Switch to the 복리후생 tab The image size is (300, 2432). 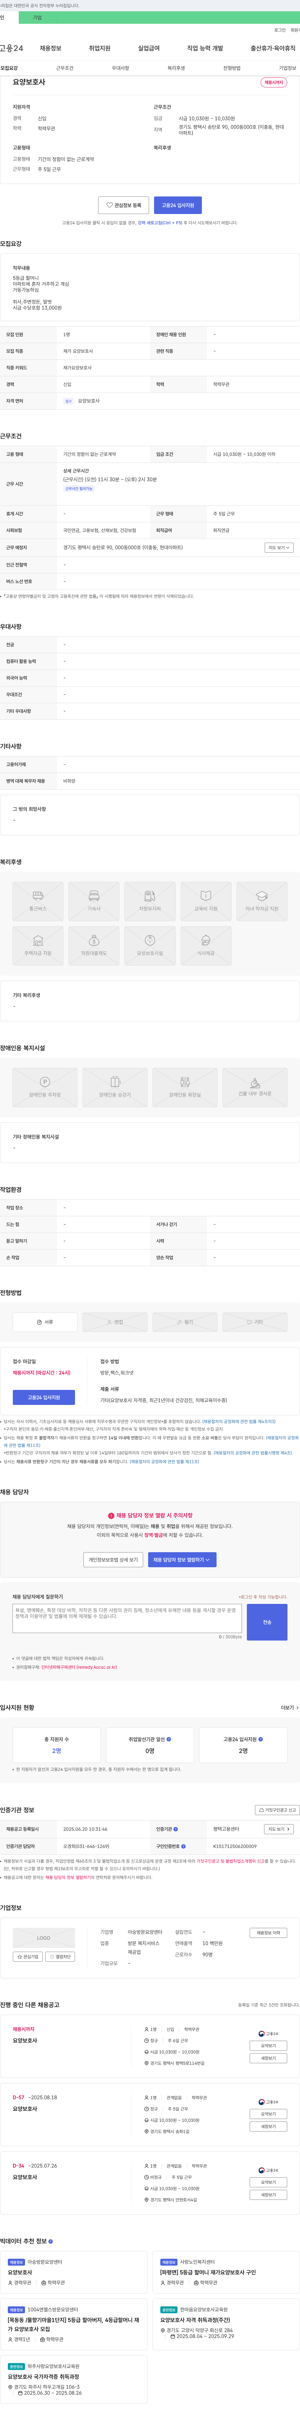coord(176,68)
